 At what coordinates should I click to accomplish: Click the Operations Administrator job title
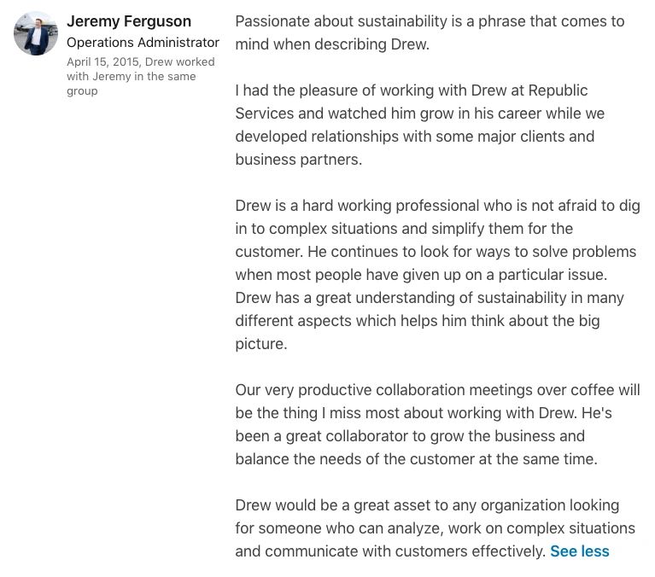point(143,43)
